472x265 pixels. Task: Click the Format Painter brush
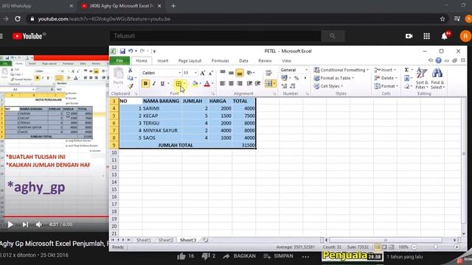click(x=130, y=87)
